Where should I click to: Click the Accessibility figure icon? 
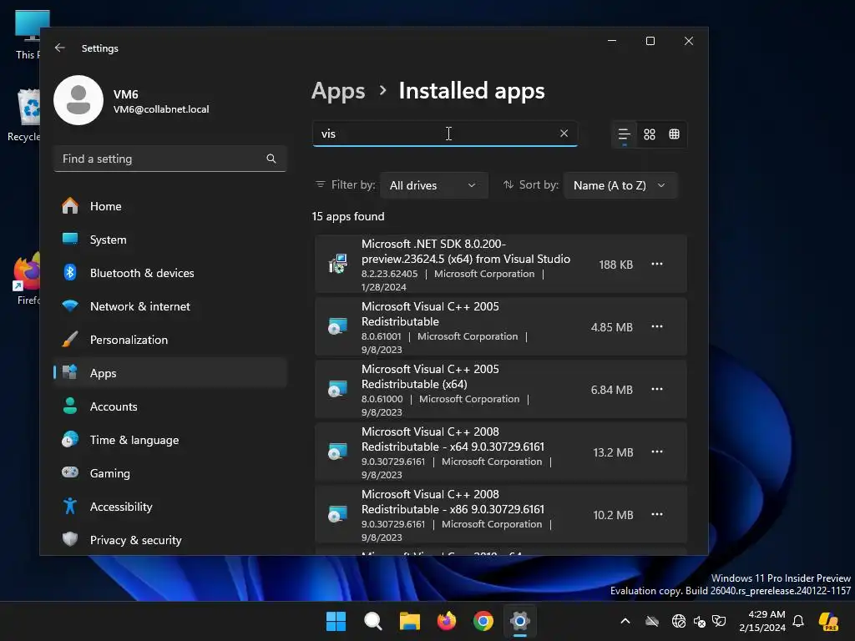coord(70,507)
